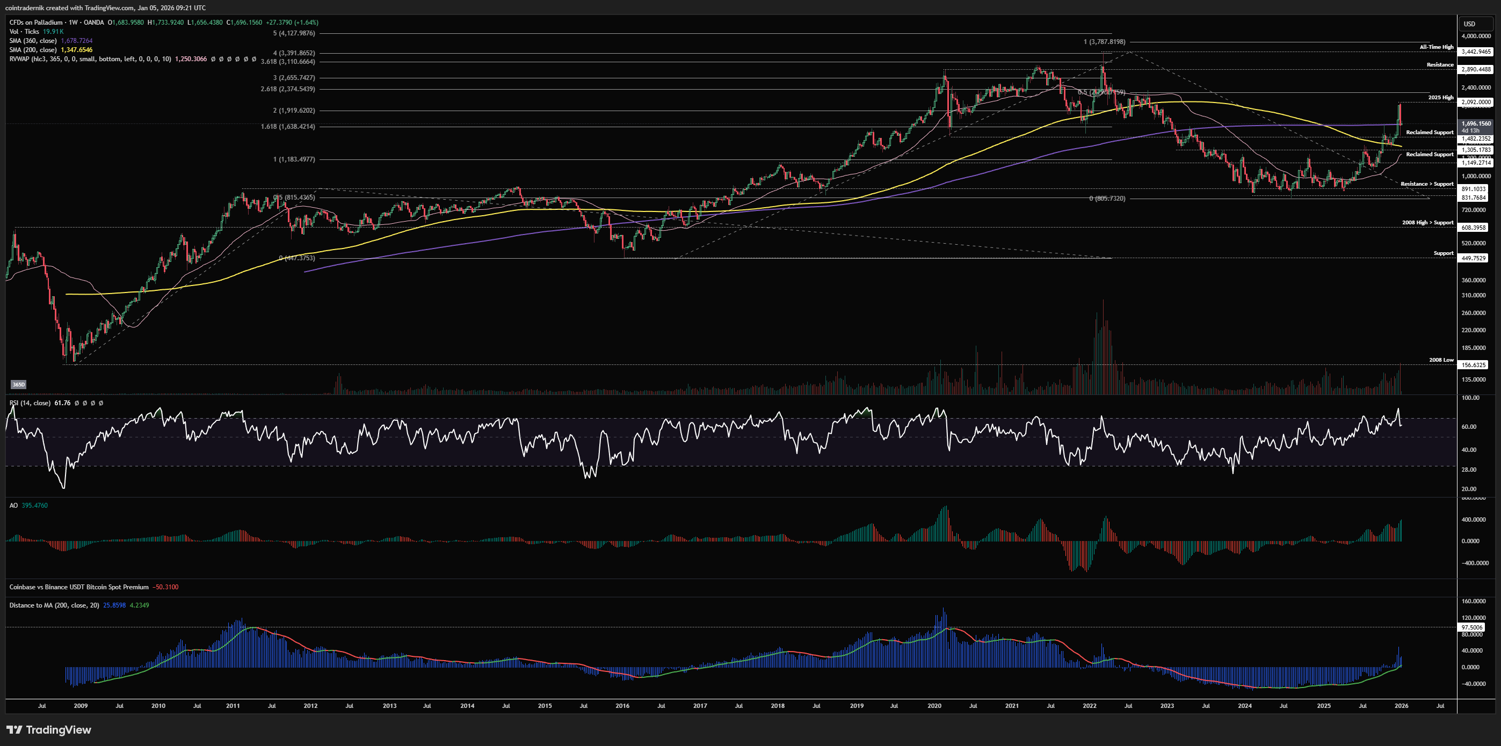Open the USD currency selector
1501x746 pixels.
point(1469,24)
